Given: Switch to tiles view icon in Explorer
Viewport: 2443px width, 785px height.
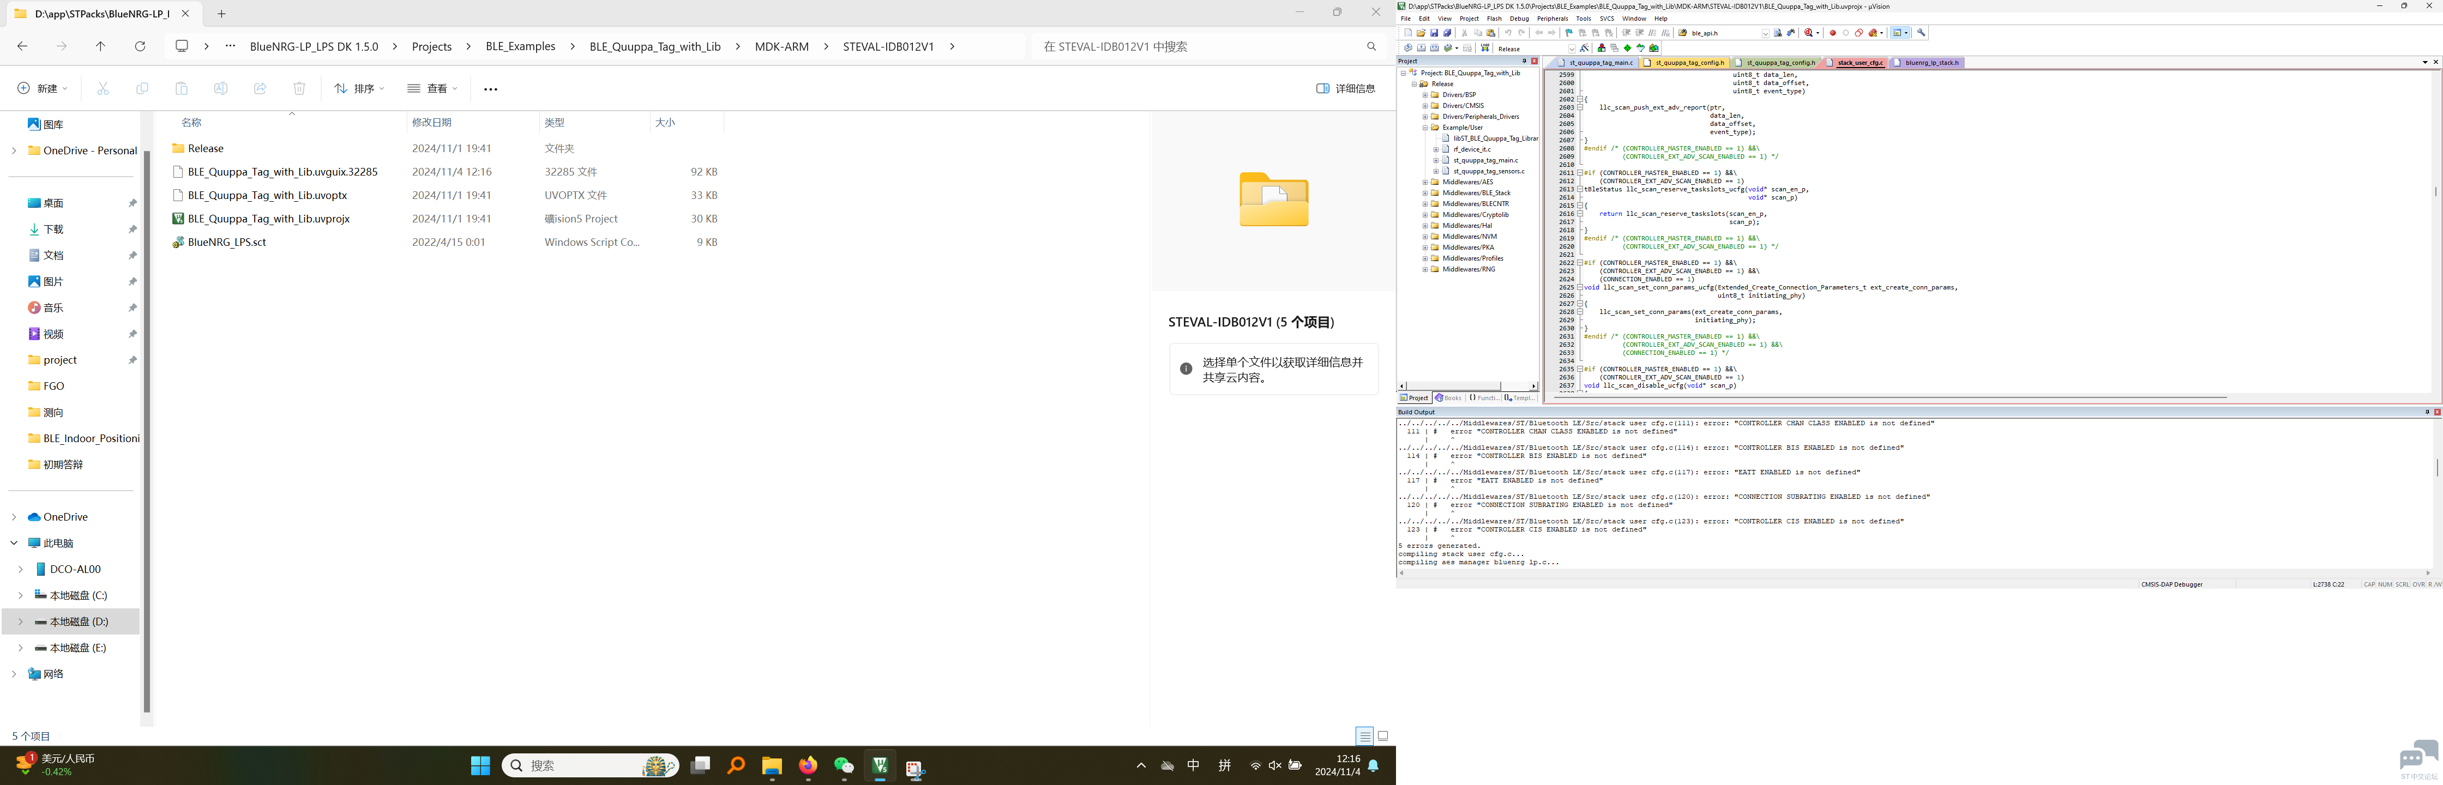Looking at the screenshot, I should tap(1383, 736).
